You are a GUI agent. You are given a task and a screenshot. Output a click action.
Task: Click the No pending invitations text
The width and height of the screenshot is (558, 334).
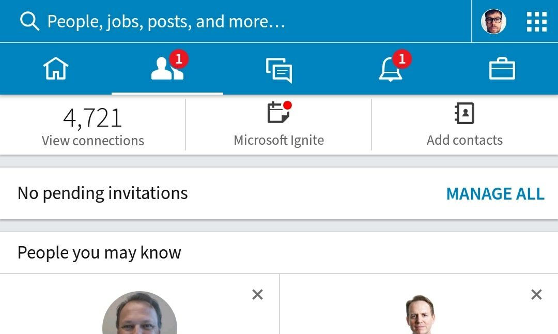(x=102, y=193)
